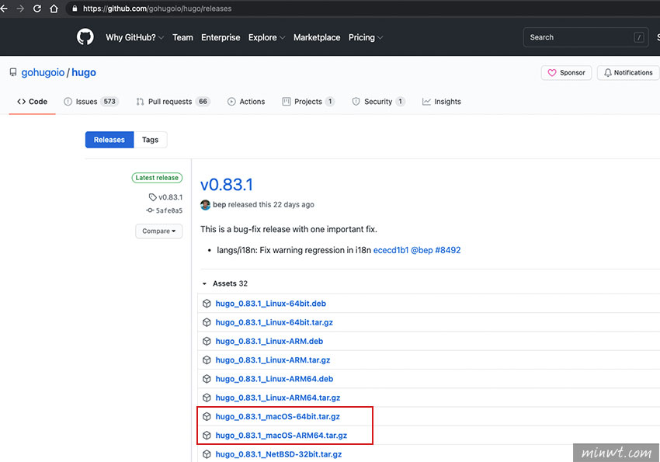Click the Sponsor button
This screenshot has width=660, height=462.
567,73
